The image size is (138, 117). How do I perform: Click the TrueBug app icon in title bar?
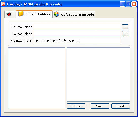click(3, 4)
